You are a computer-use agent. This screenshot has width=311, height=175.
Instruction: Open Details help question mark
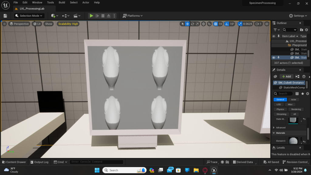pos(304,76)
